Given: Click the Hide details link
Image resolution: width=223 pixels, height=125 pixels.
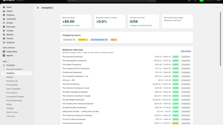Looking at the screenshot, I should (186, 51).
